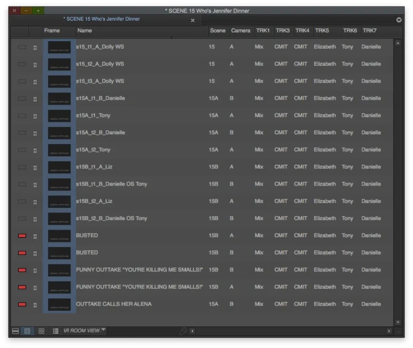
Task: Click the magnifying glass search icon
Action: [183, 331]
